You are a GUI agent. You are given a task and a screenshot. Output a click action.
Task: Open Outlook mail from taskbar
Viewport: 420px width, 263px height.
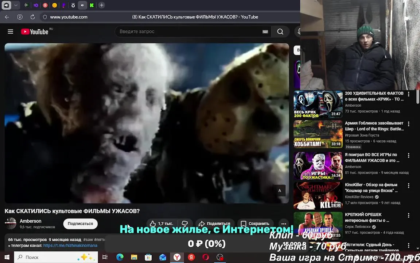point(163,258)
